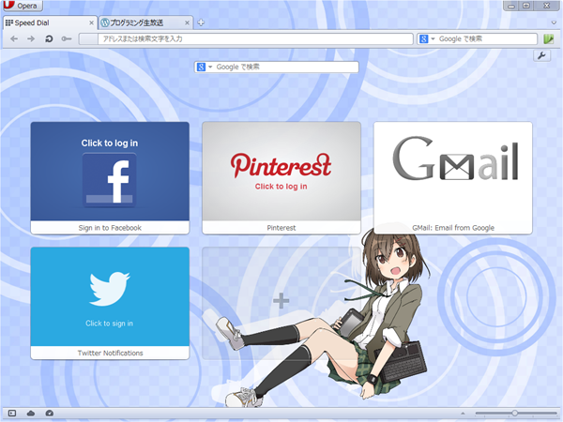Toggle Opera Turbo speedometer icon

pyautogui.click(x=50, y=414)
